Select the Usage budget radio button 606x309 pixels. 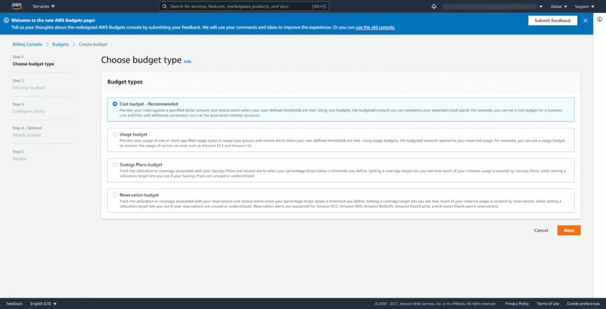[x=115, y=134]
